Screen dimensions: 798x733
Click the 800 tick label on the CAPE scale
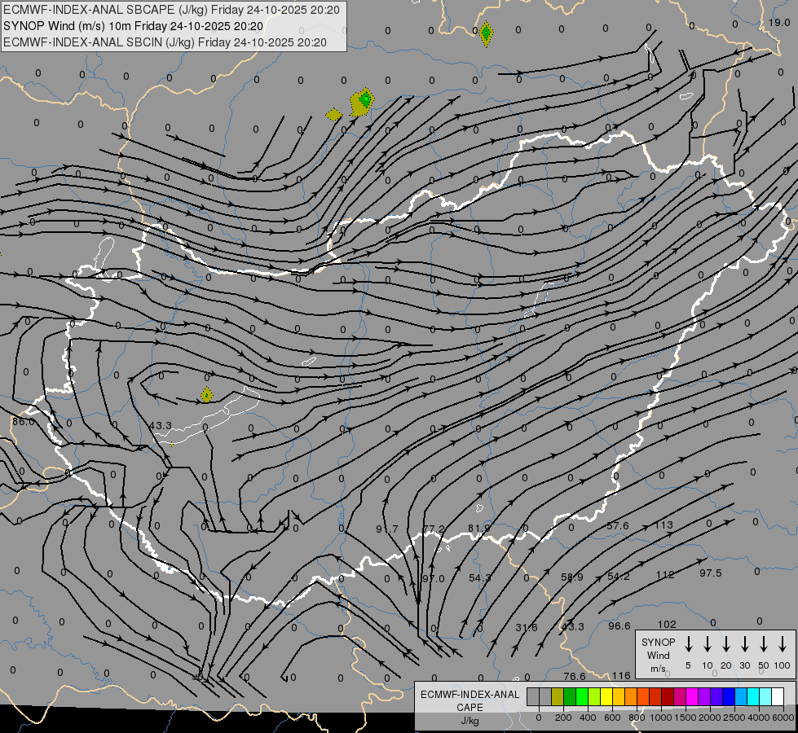point(637,718)
